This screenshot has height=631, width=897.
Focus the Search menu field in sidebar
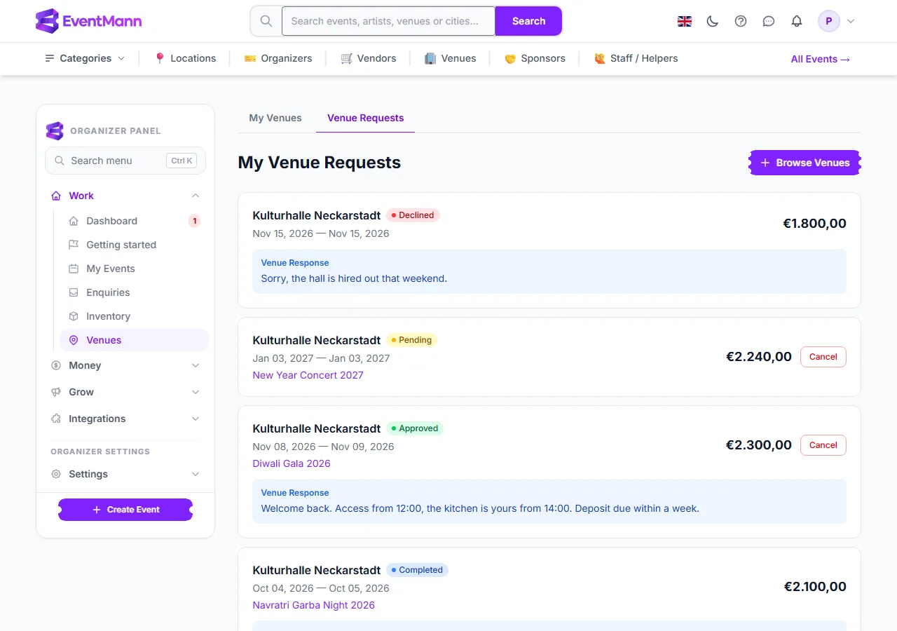point(125,161)
